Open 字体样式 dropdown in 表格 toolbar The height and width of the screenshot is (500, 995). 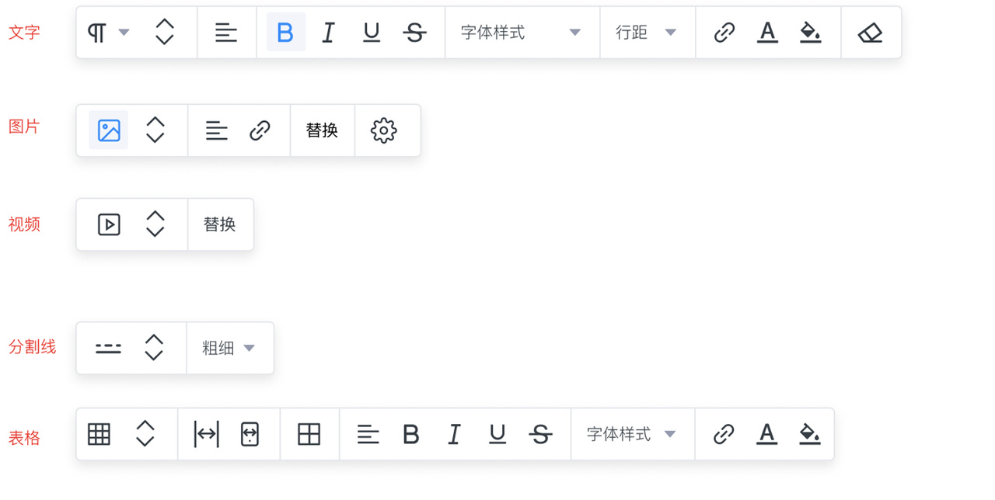631,434
